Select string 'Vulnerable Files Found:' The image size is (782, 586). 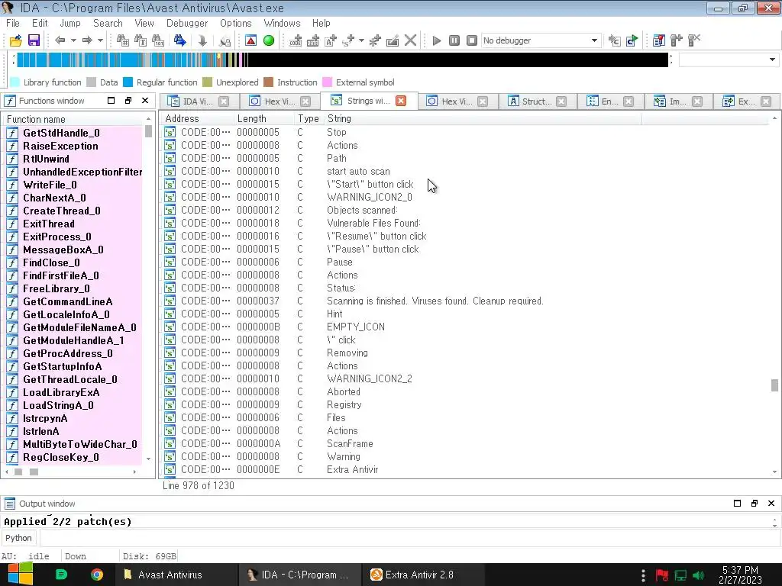click(x=373, y=223)
